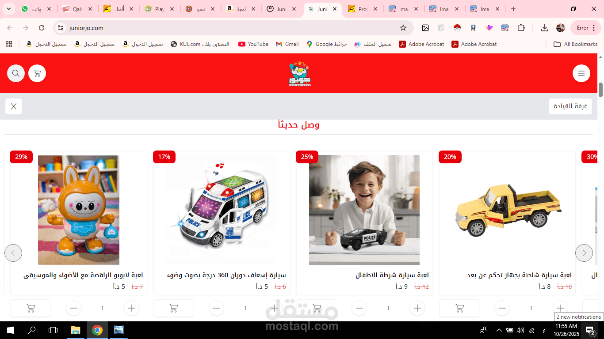This screenshot has height=339, width=604.
Task: Decrease quantity of the police car toy
Action: (x=359, y=308)
